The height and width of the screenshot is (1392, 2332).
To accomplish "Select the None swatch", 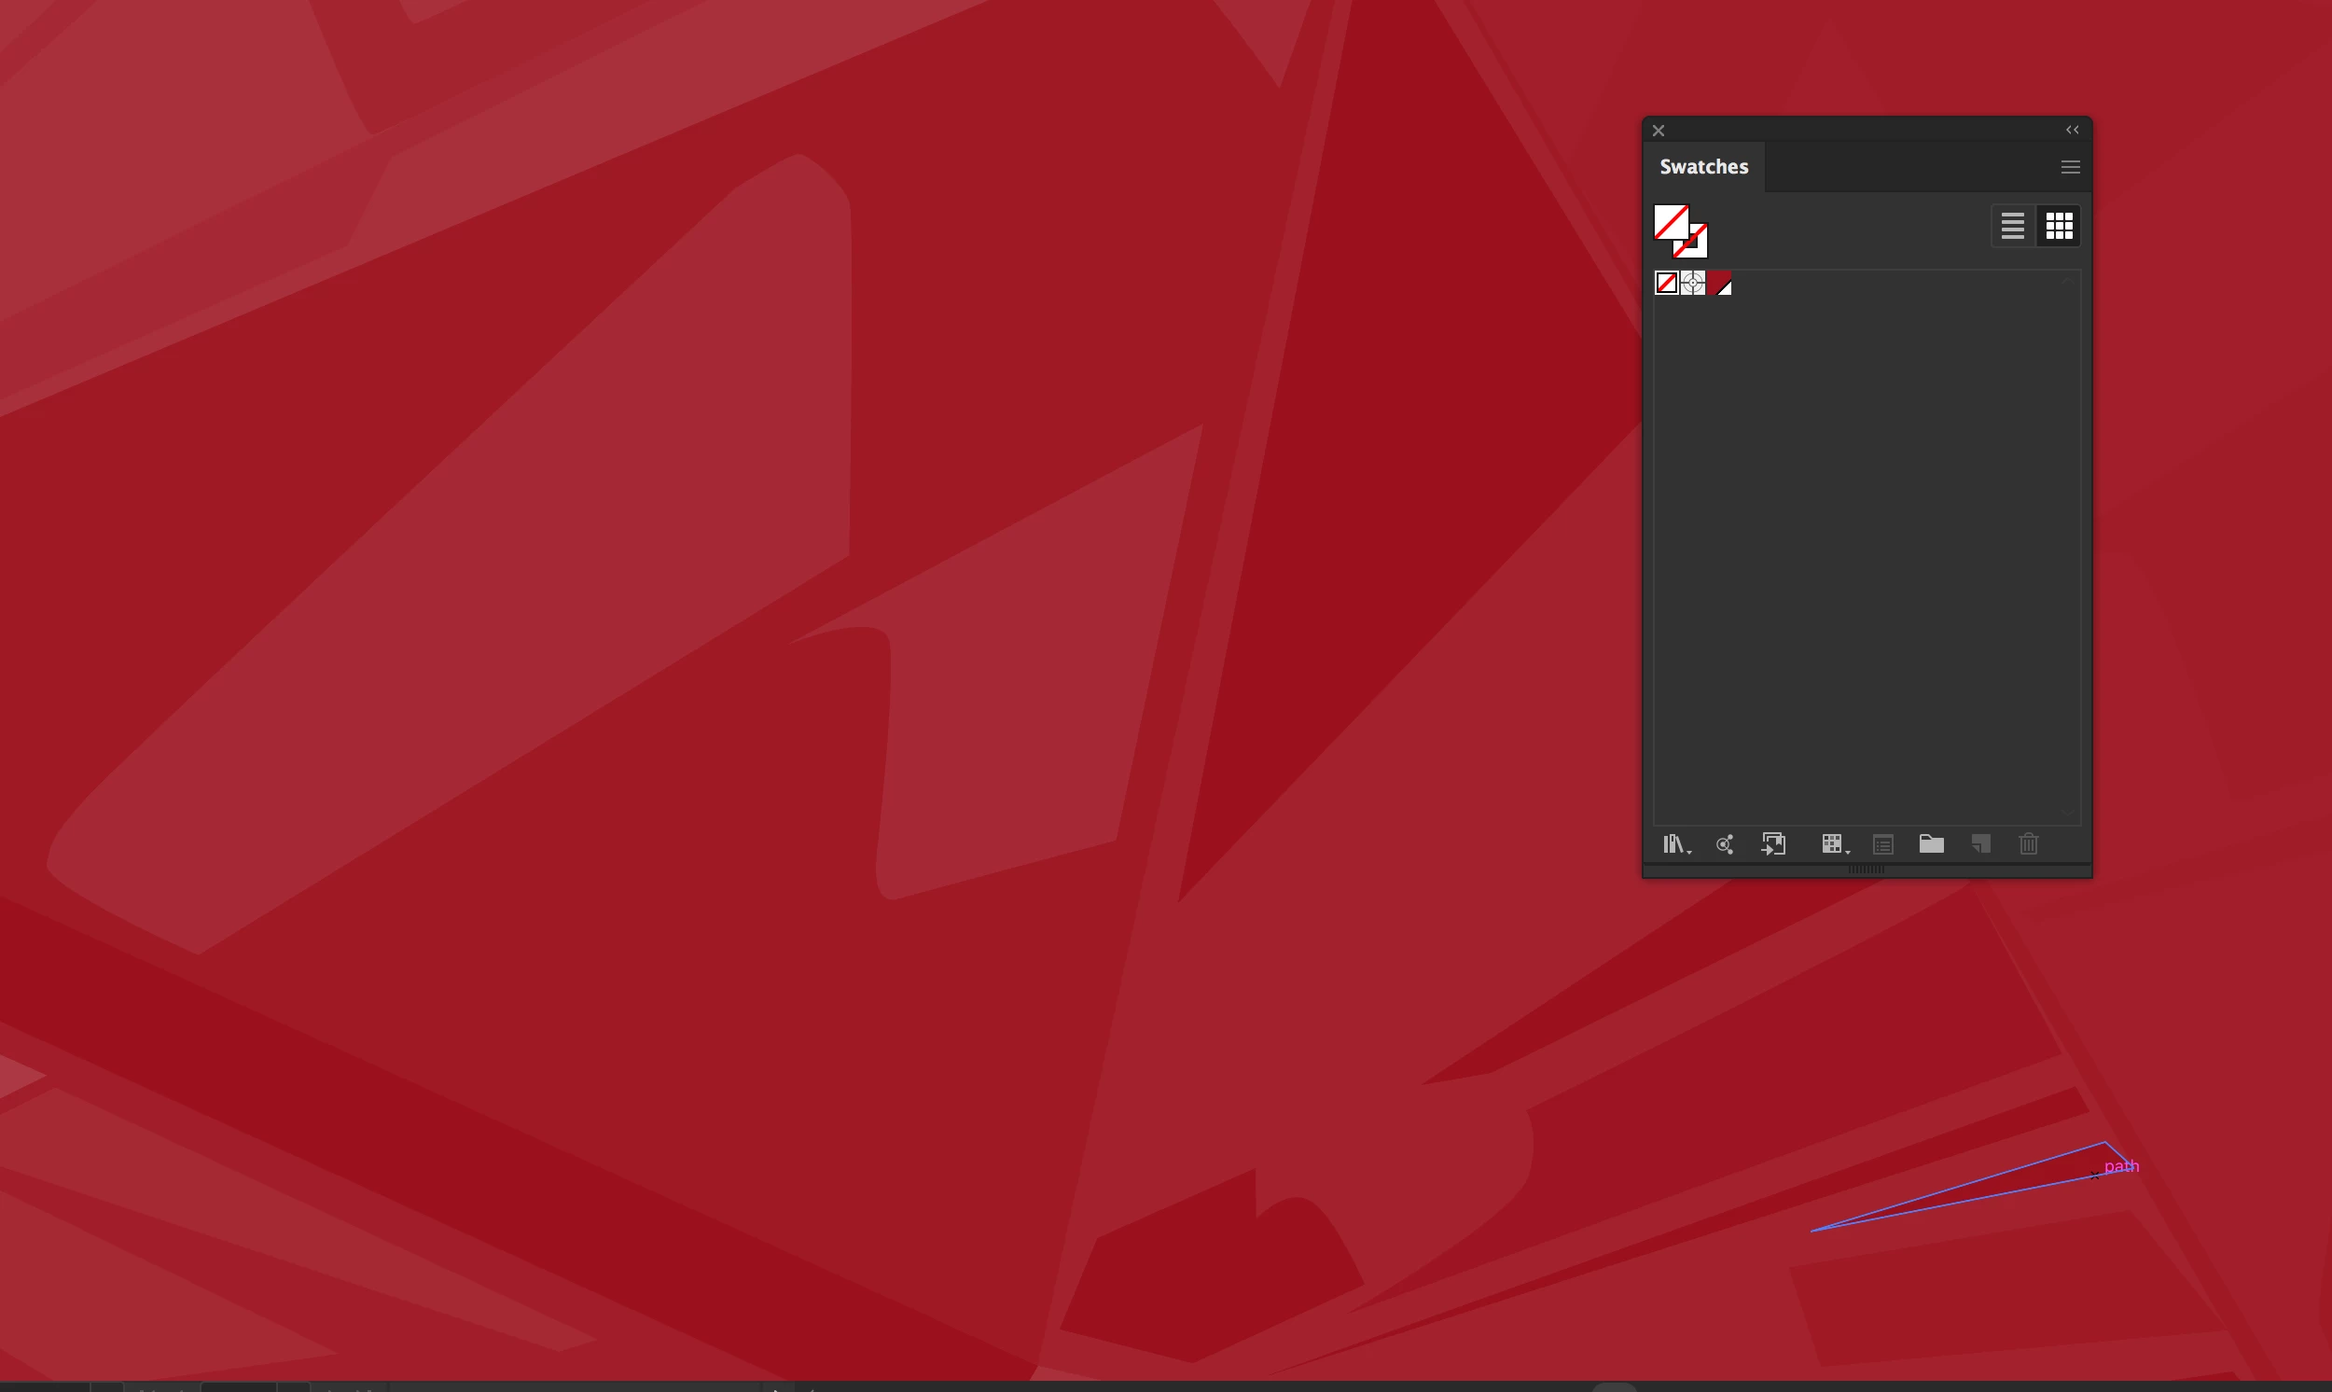I will 1666,283.
